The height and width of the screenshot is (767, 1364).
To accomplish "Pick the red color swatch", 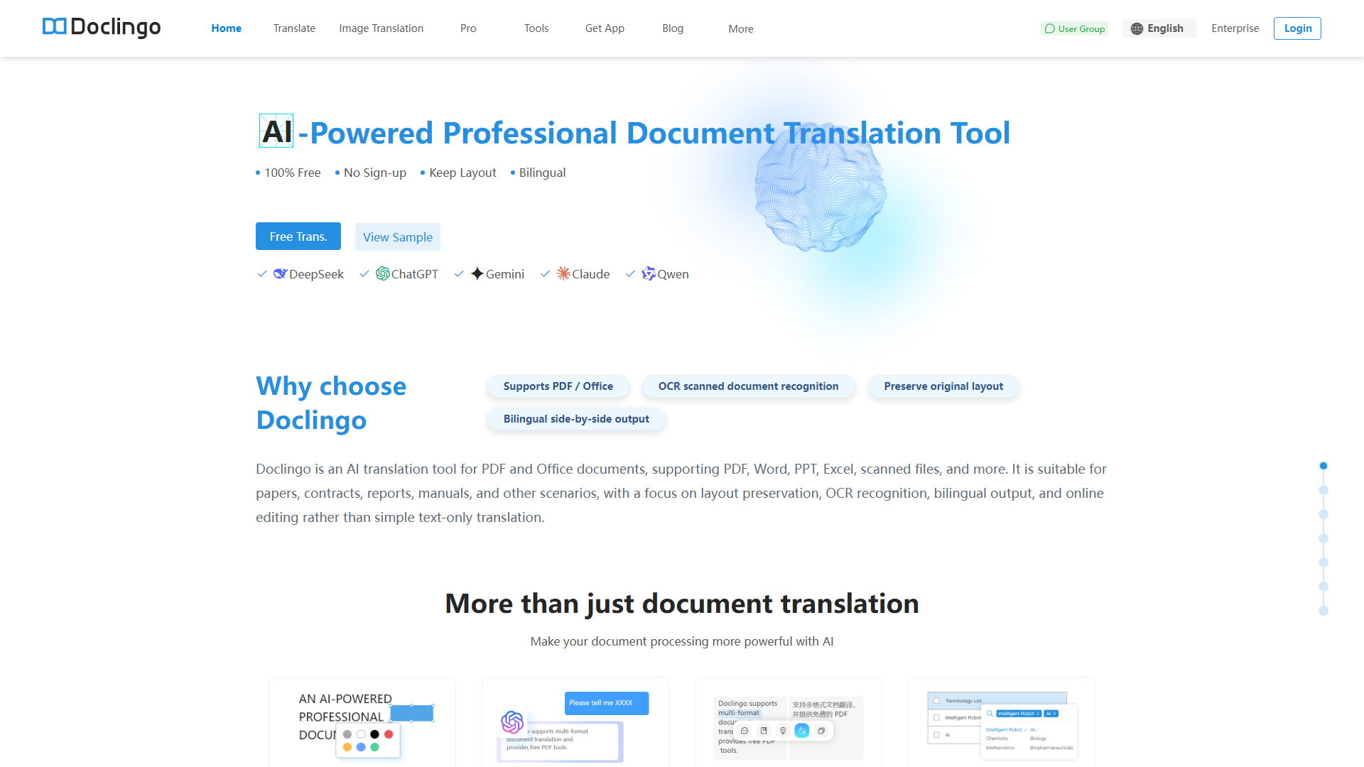I will point(389,734).
